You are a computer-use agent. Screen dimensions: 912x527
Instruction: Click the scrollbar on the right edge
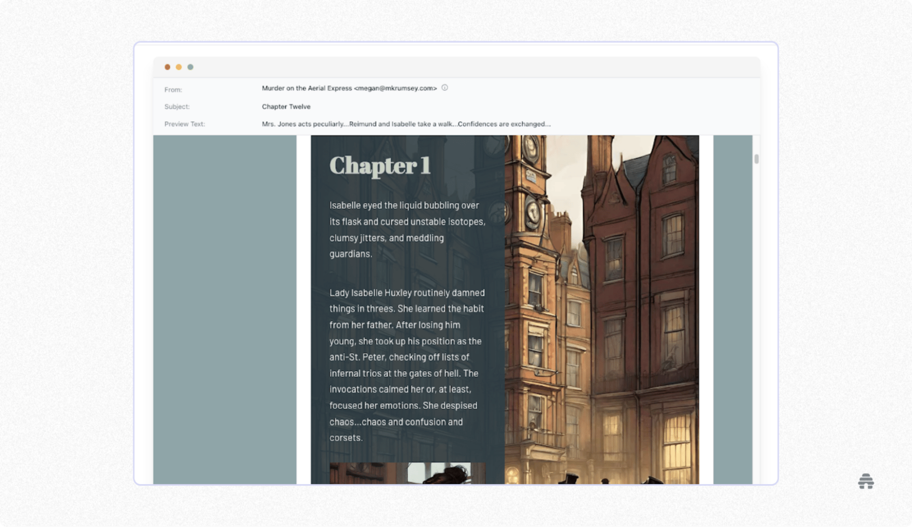pyautogui.click(x=756, y=160)
